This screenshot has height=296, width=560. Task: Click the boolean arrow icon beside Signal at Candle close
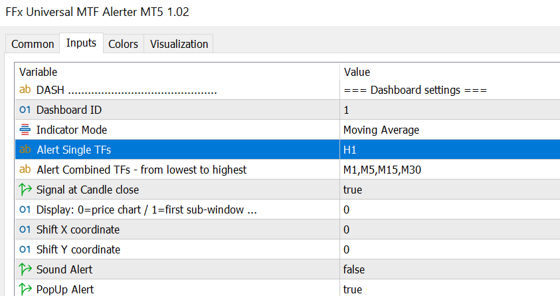pos(25,190)
